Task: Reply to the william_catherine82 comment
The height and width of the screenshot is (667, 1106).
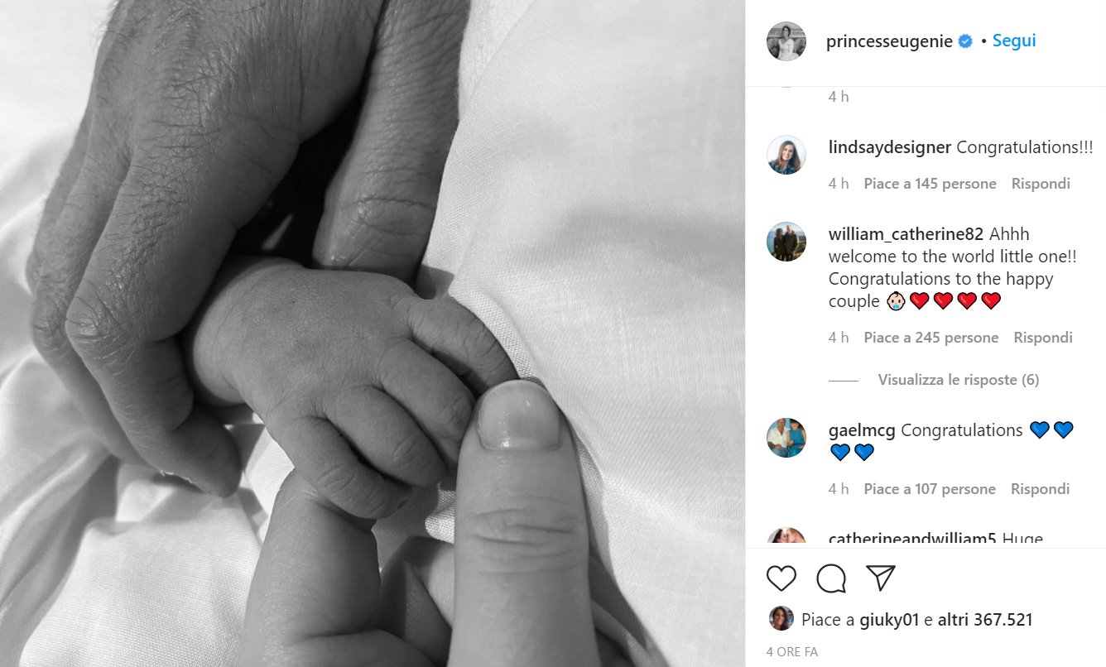Action: [1043, 338]
